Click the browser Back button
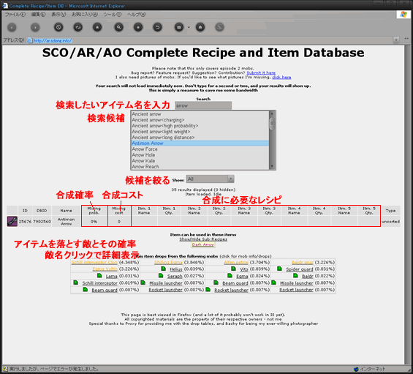This screenshot has width=413, height=374. coord(12,27)
